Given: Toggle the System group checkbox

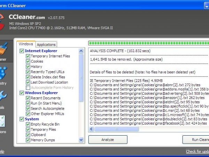Looking at the screenshot, I should (x=22, y=119).
